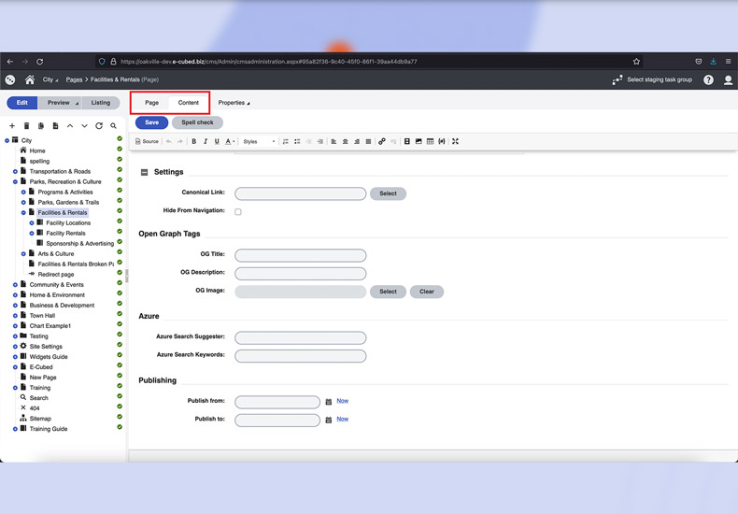
Task: Switch to the Listing mode tab
Action: (101, 103)
